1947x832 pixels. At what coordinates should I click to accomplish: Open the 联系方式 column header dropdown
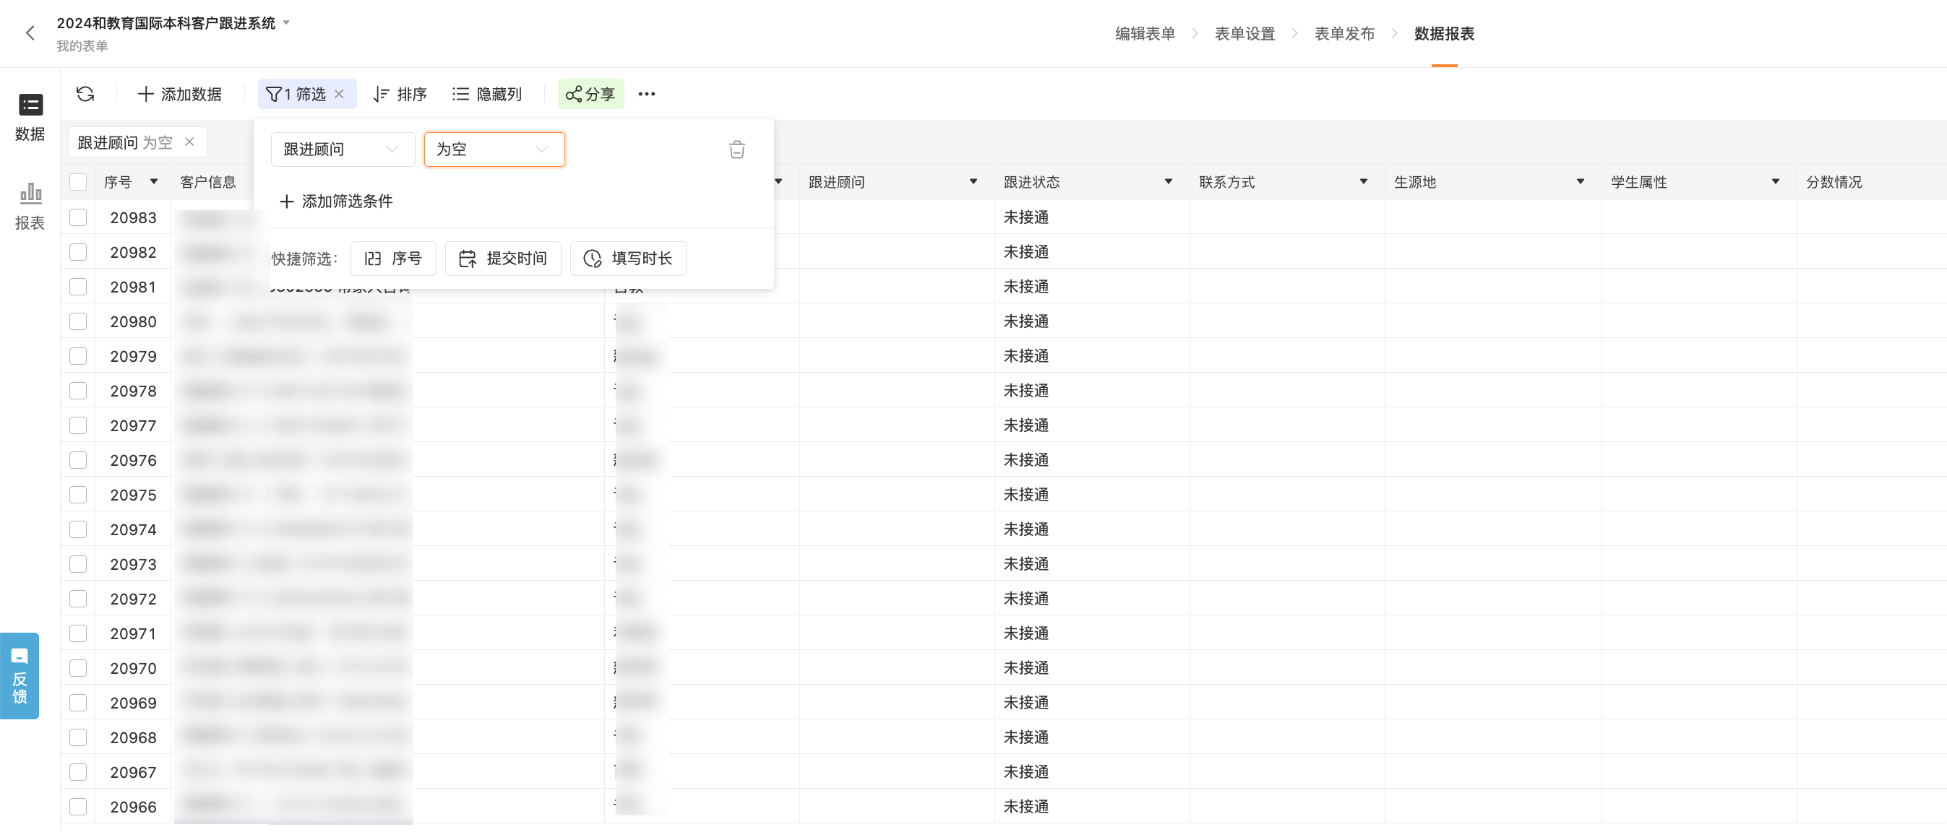1364,181
